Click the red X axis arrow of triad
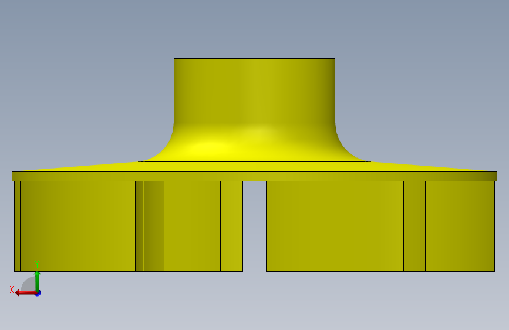 coord(26,293)
